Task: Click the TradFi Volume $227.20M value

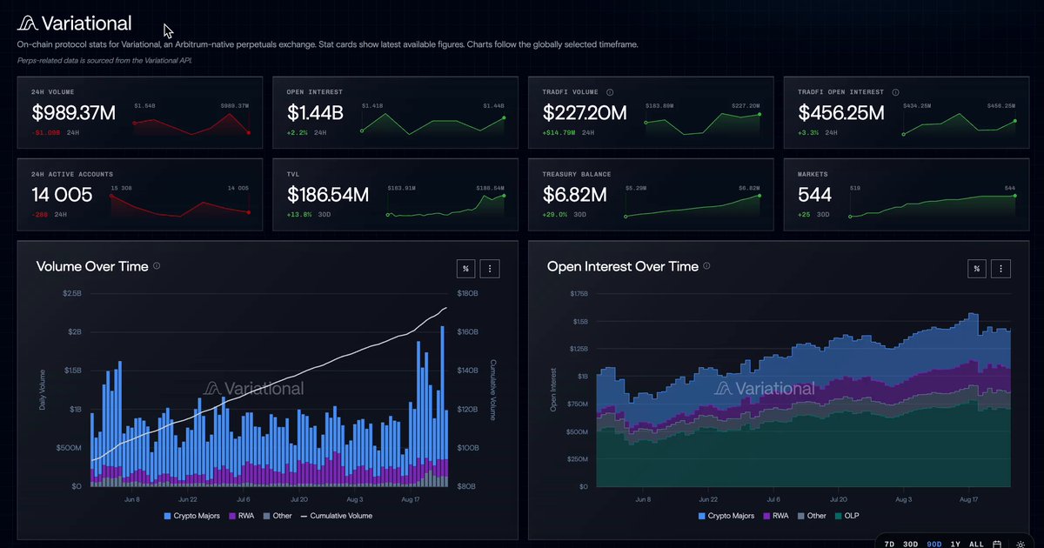Action: [x=585, y=113]
